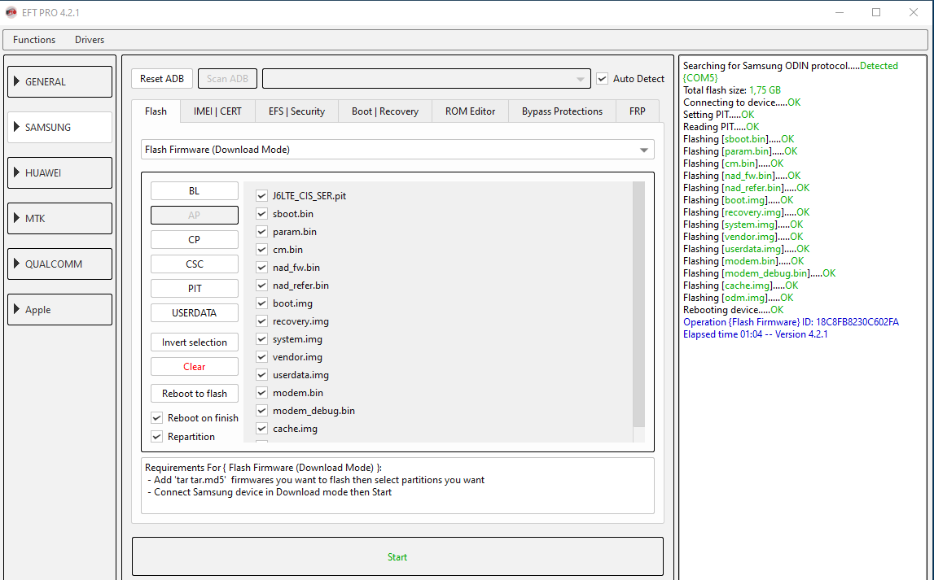The image size is (934, 580).
Task: Click the AP file button
Action: pos(194,216)
